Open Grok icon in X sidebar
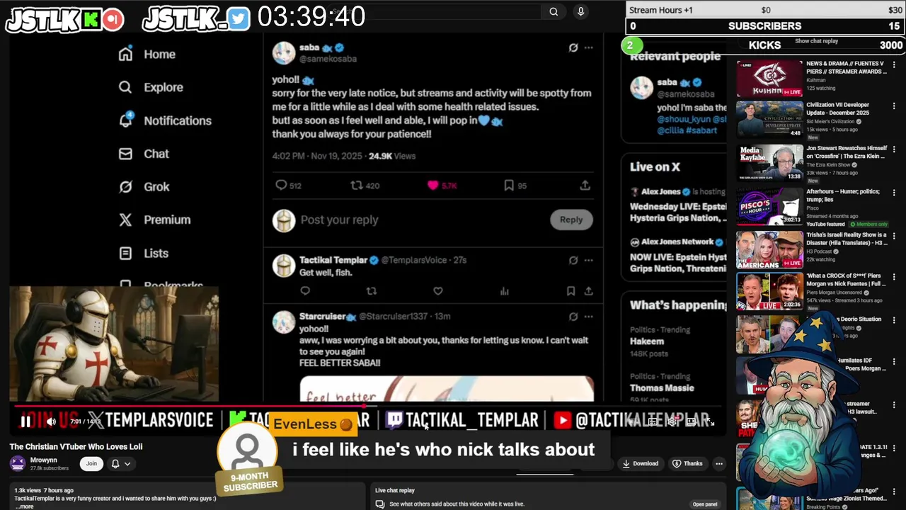 click(125, 187)
